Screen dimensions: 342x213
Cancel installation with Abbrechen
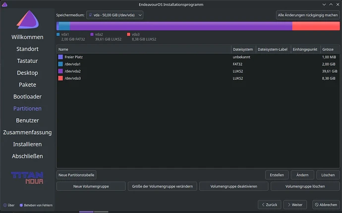tap(326, 205)
